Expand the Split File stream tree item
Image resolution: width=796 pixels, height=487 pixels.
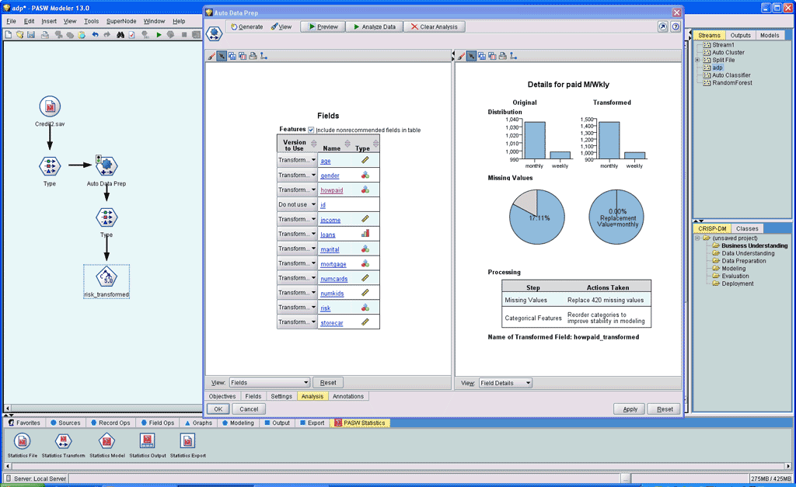[697, 60]
